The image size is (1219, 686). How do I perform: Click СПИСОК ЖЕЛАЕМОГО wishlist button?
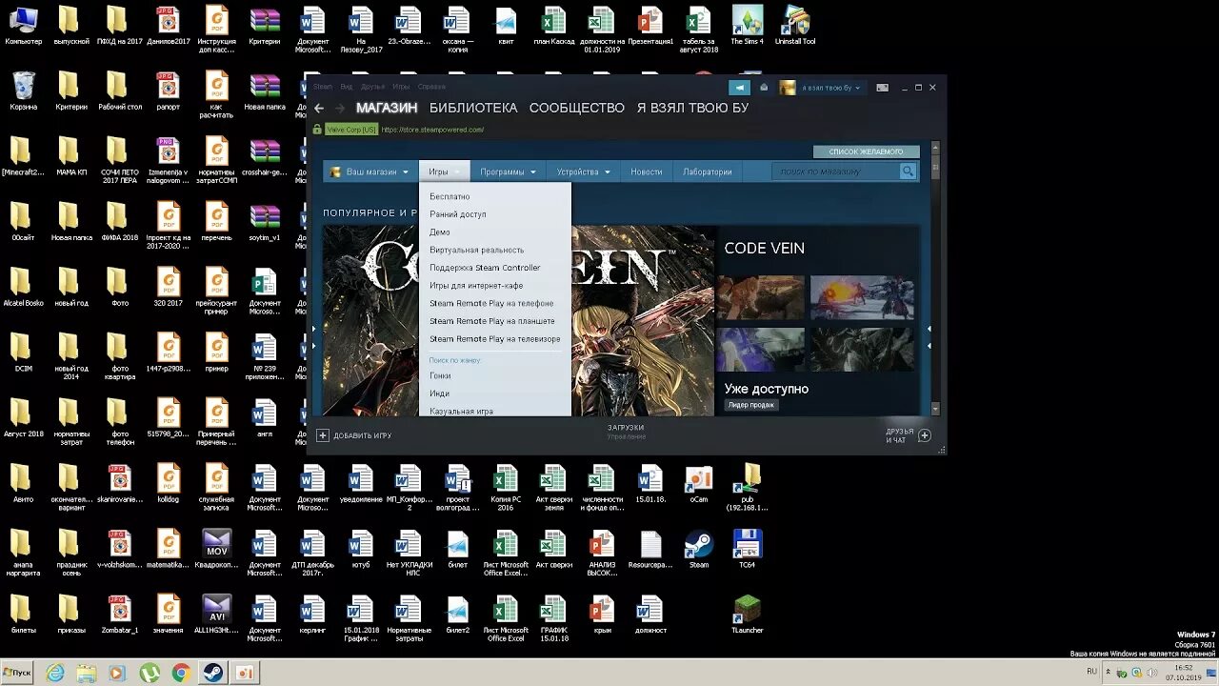pos(866,151)
